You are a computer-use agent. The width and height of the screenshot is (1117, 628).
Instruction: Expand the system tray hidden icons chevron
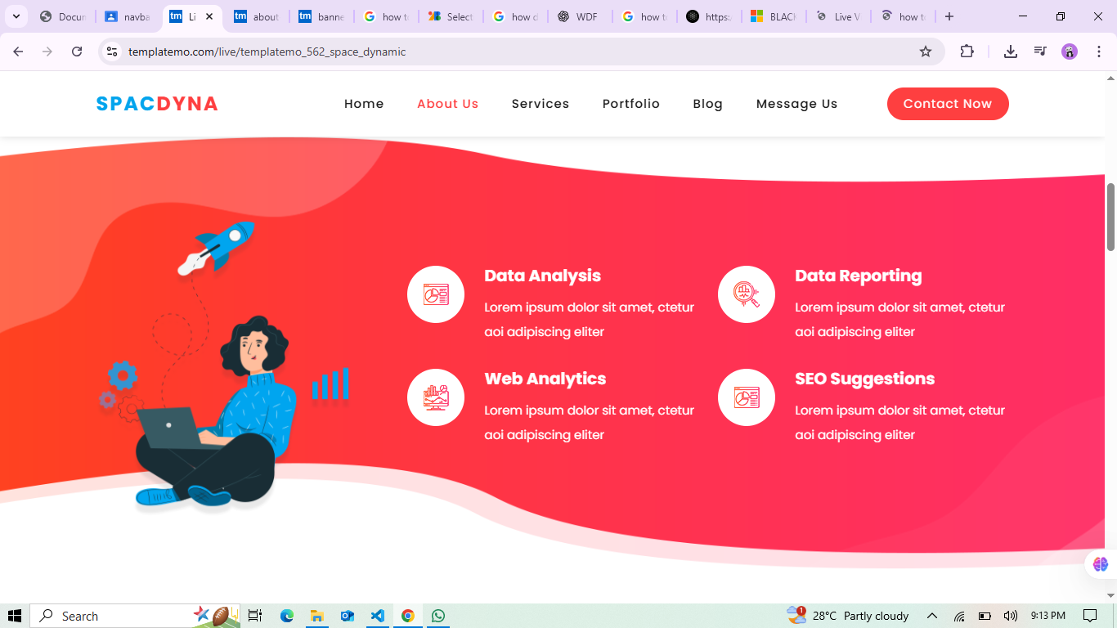(x=931, y=616)
